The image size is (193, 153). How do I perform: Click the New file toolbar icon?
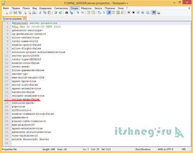pos(6,13)
